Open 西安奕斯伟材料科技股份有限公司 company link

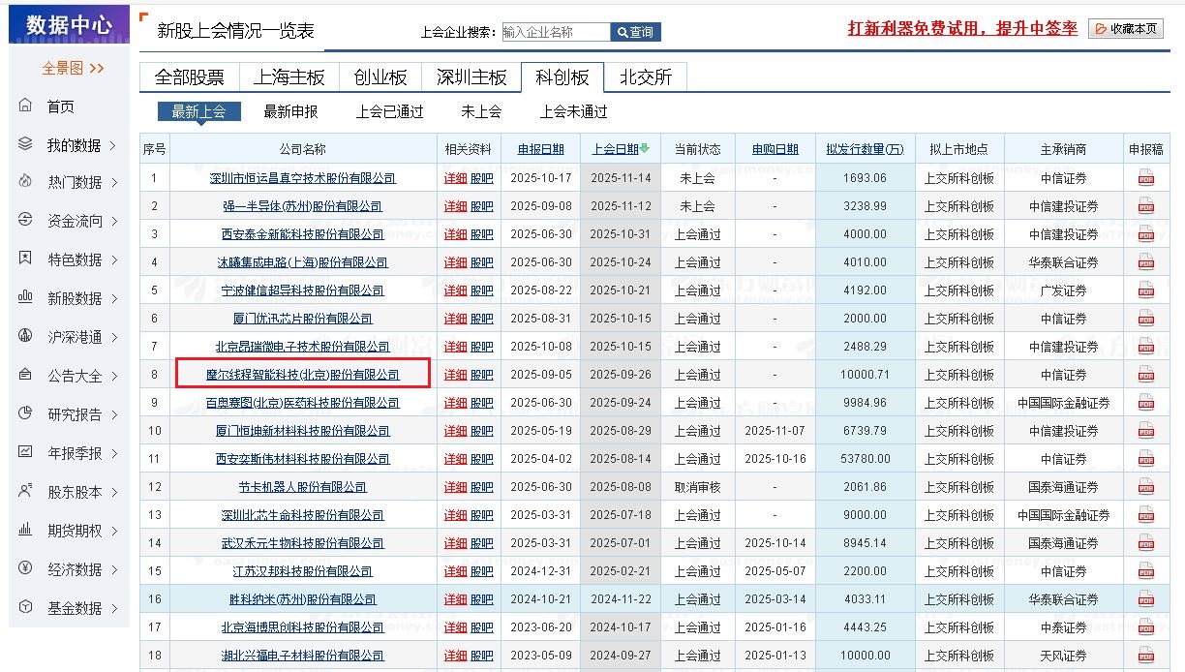pyautogui.click(x=303, y=459)
